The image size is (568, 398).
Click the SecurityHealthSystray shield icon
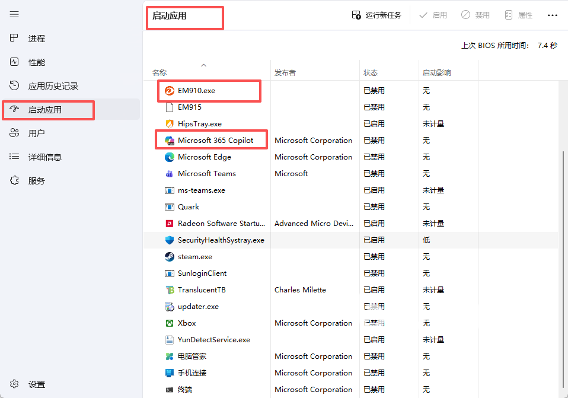click(x=169, y=240)
